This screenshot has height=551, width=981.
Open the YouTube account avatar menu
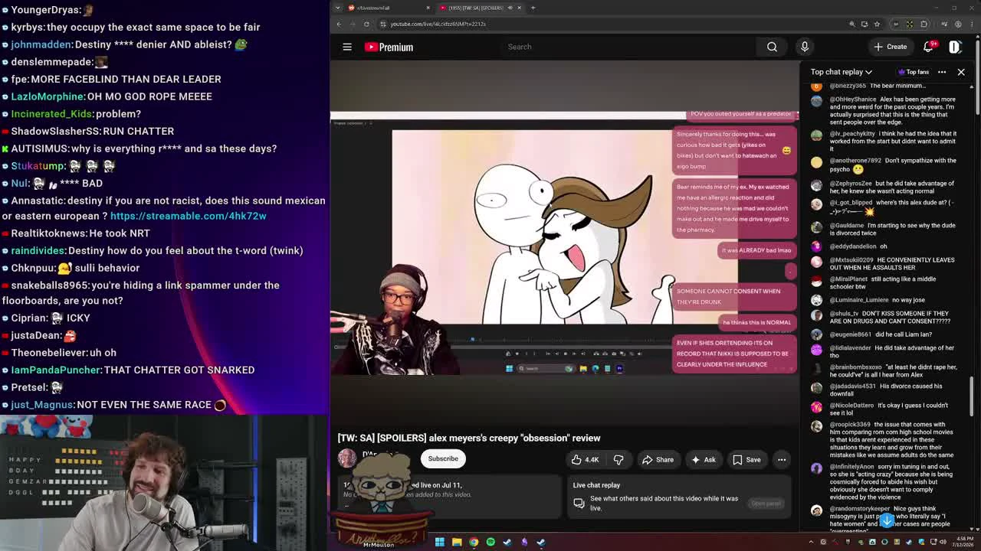click(955, 47)
